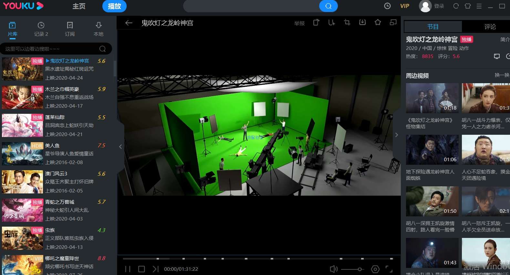Open the 本地 local downloads tab
This screenshot has width=510, height=275.
(x=99, y=29)
